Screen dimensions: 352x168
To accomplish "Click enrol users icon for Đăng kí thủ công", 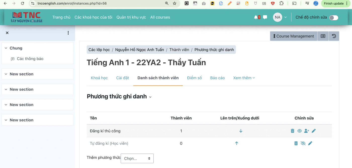I will 306,131.
